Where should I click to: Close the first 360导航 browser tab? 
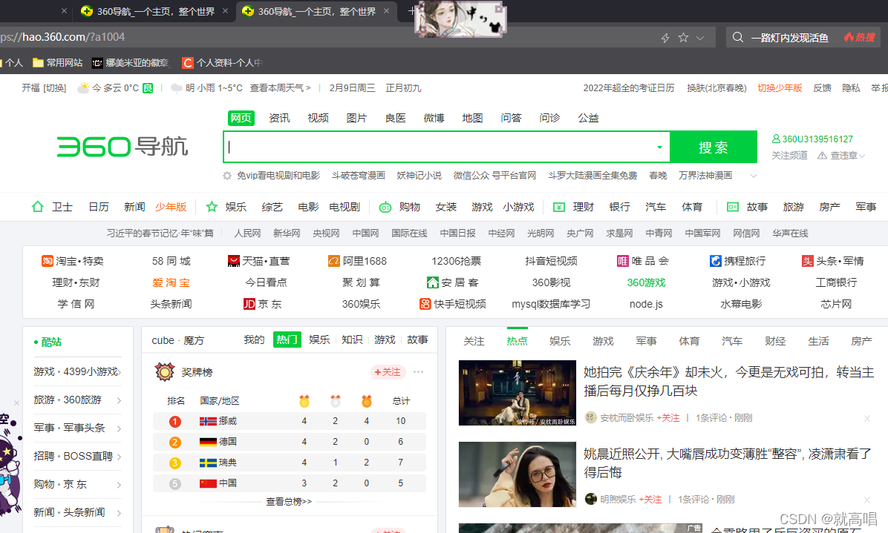[225, 10]
